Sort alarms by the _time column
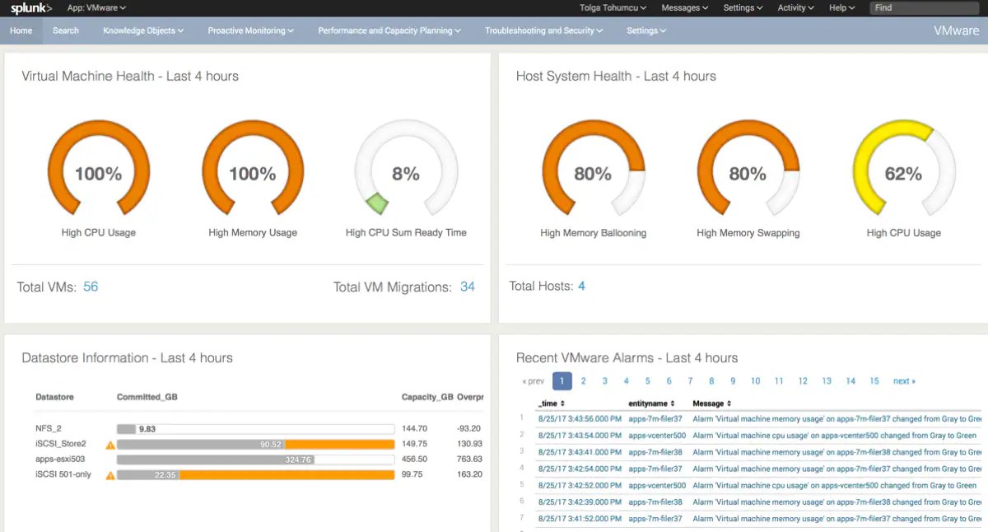 coord(551,404)
